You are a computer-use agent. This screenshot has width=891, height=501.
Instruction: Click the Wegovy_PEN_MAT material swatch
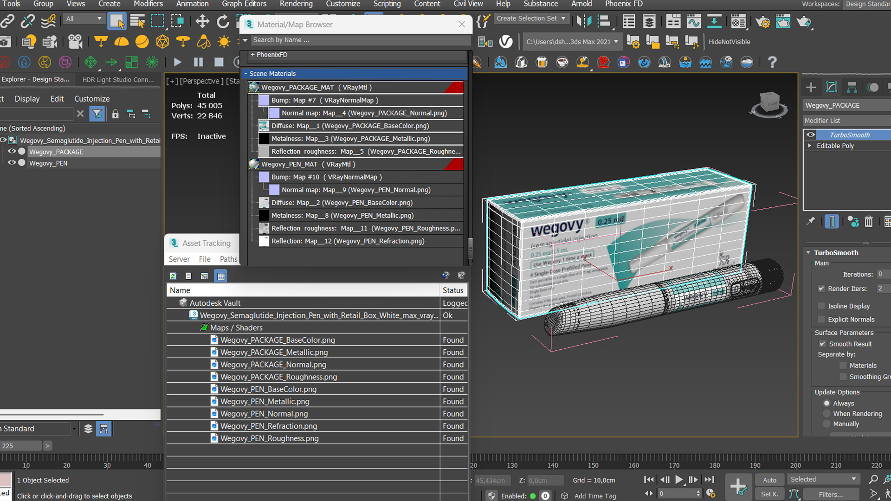tap(253, 164)
